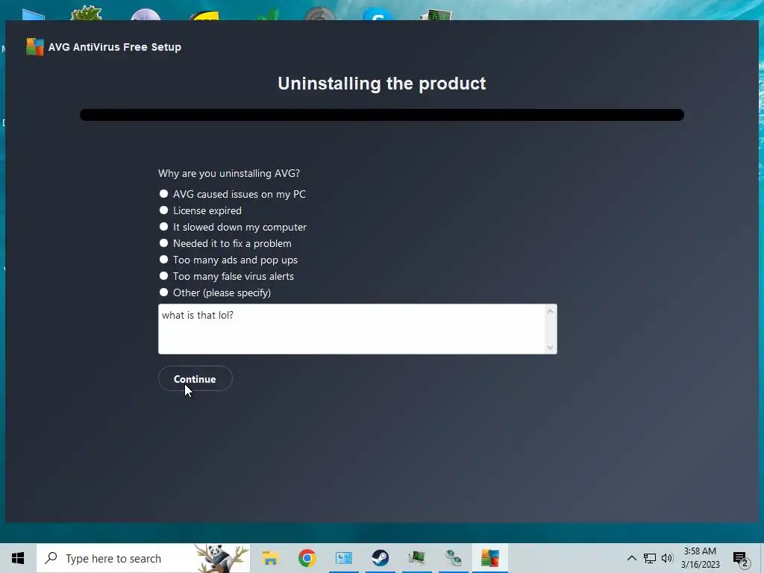Viewport: 764px width, 573px height.
Task: Click the feedback box scroll down arrow
Action: [550, 348]
